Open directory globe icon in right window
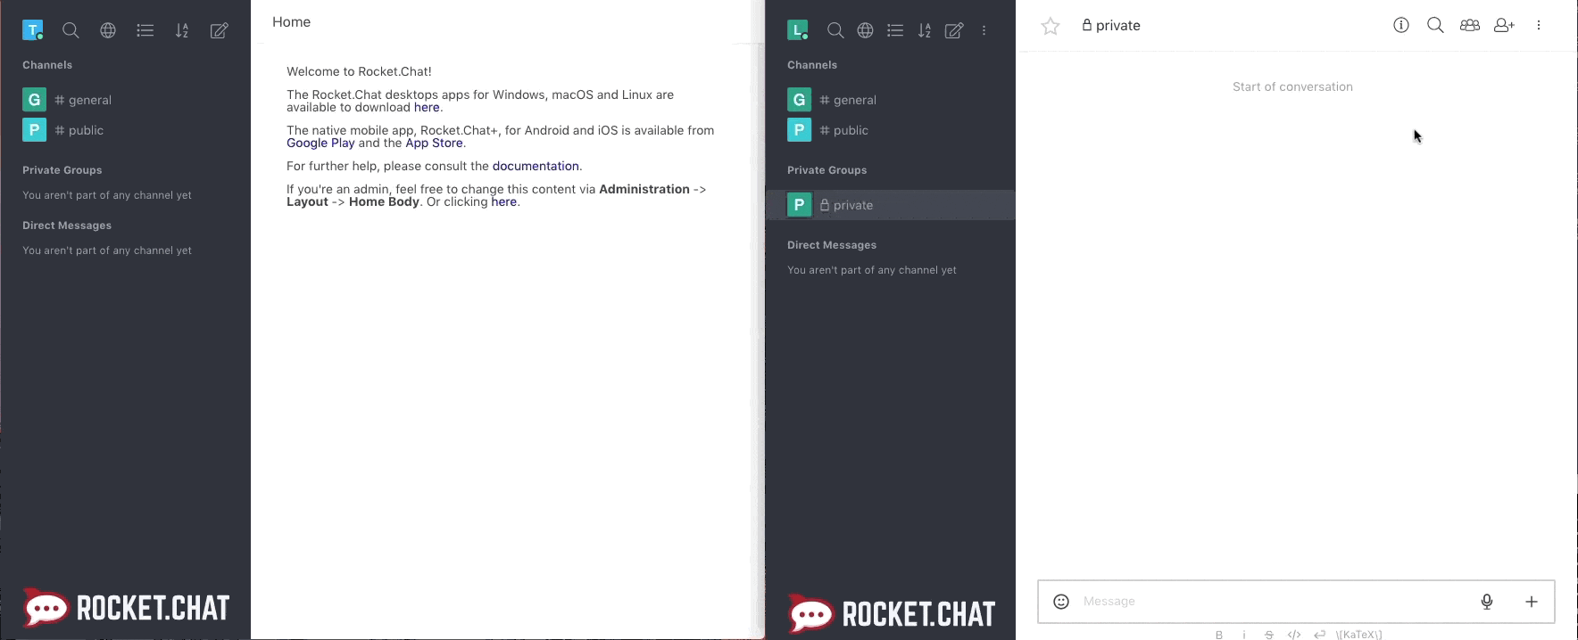 coord(865,30)
